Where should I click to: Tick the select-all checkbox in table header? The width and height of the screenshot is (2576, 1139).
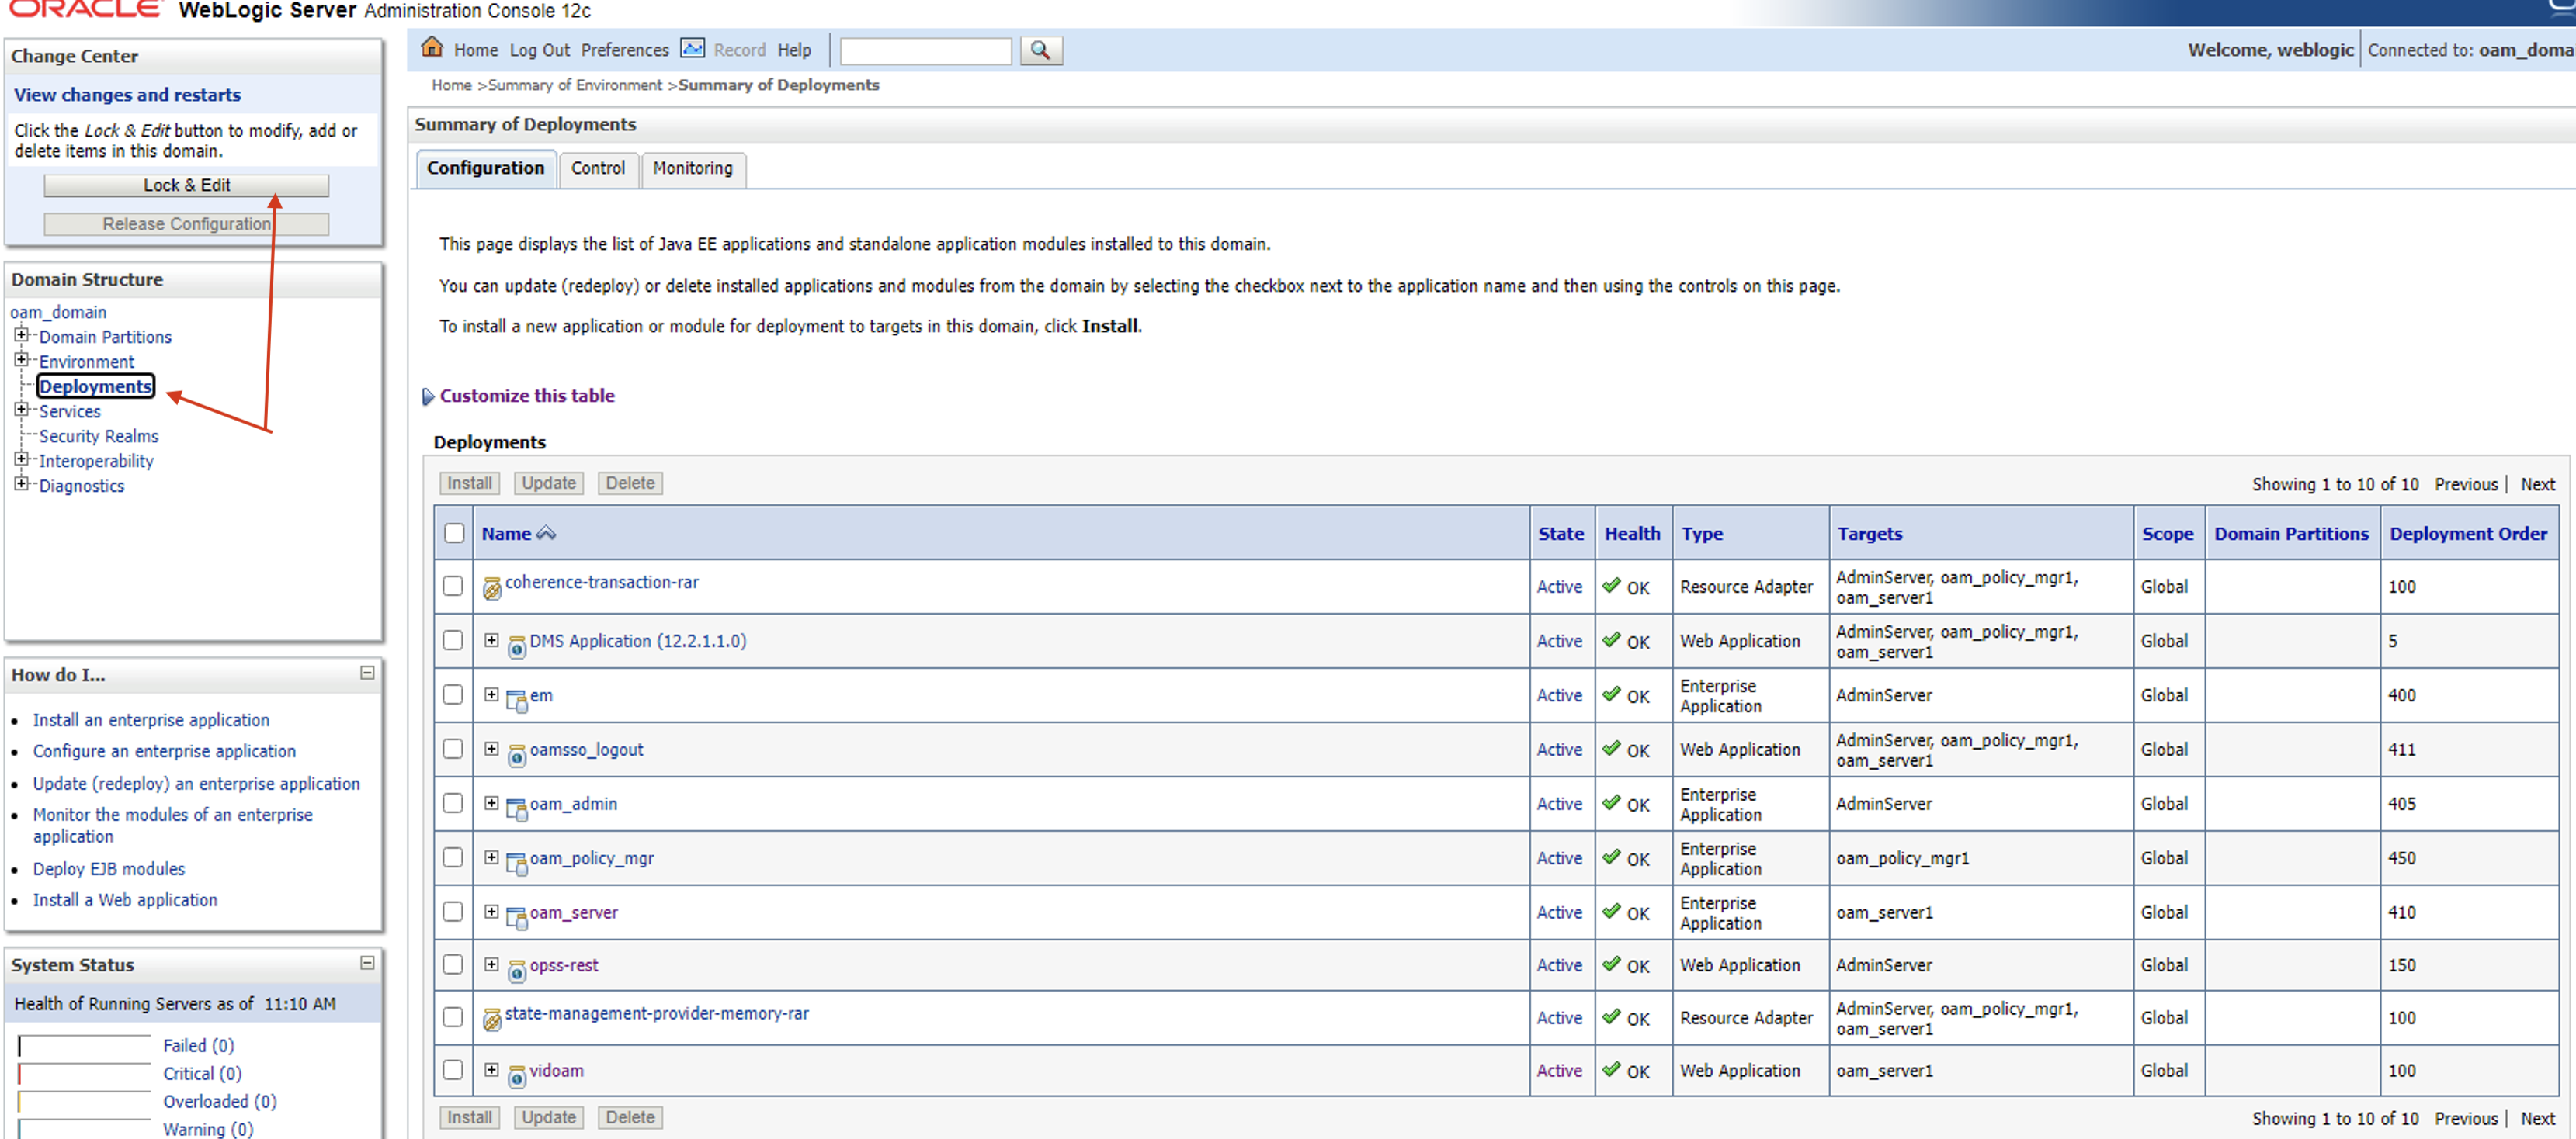pyautogui.click(x=454, y=532)
